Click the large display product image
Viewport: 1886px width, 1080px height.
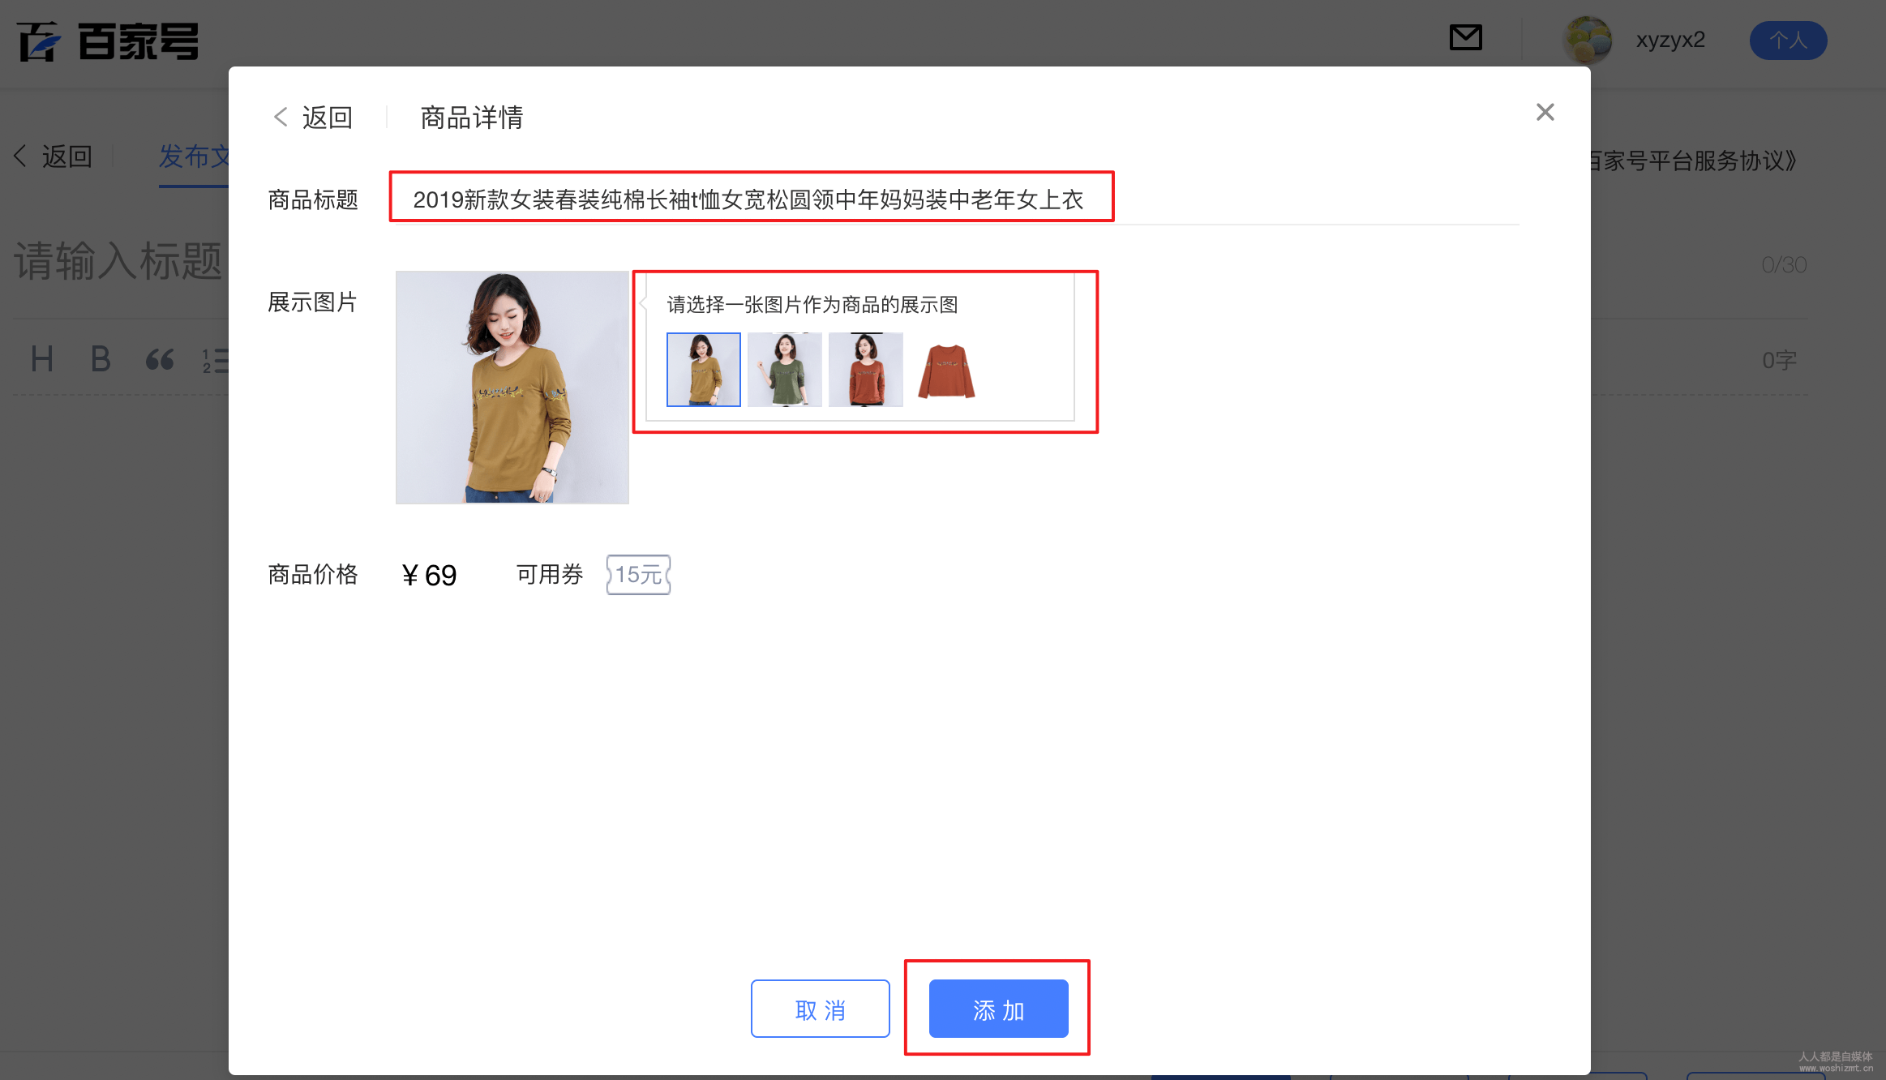pos(512,388)
